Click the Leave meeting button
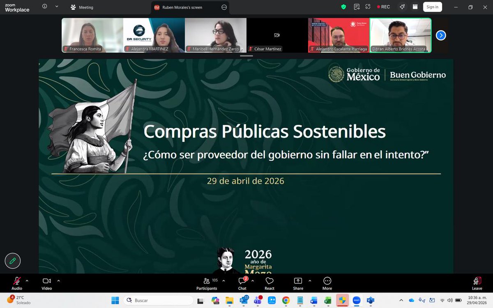Screen dimensions: 493x308 coord(477,283)
